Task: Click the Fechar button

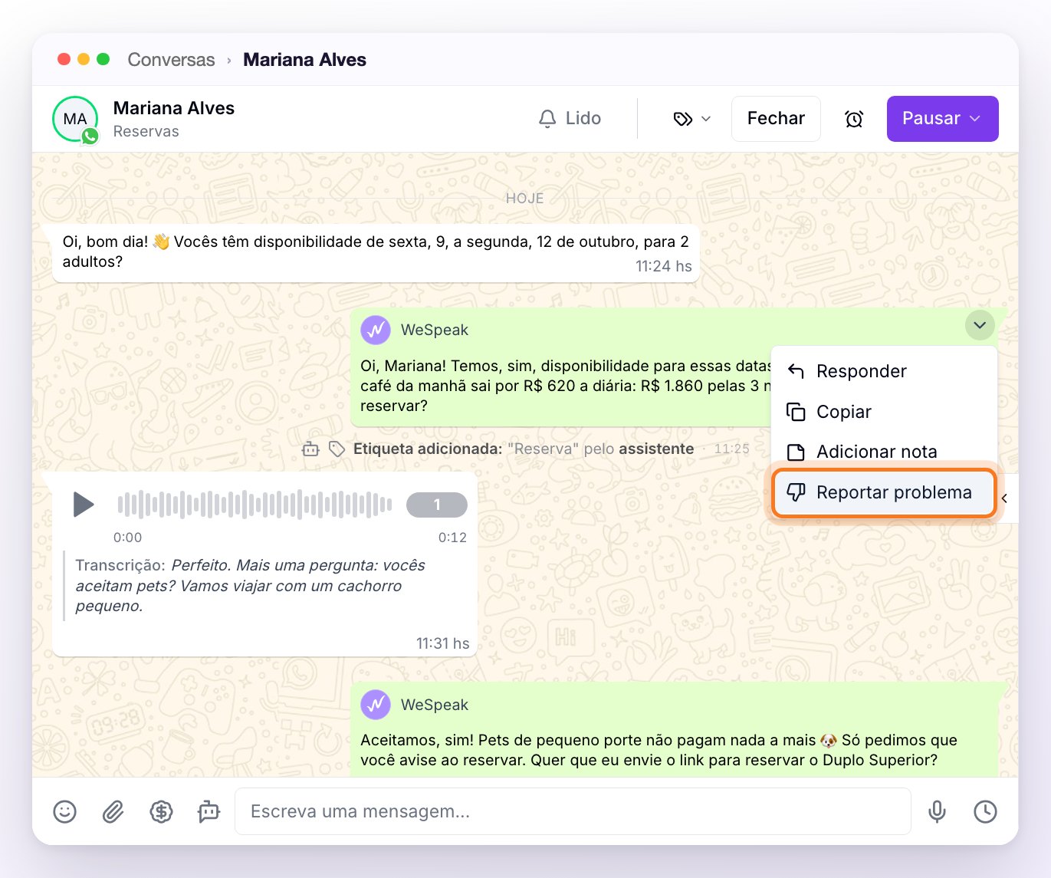Action: (x=776, y=119)
